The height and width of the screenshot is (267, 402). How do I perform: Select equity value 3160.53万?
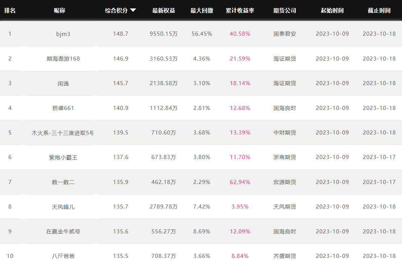(x=163, y=59)
